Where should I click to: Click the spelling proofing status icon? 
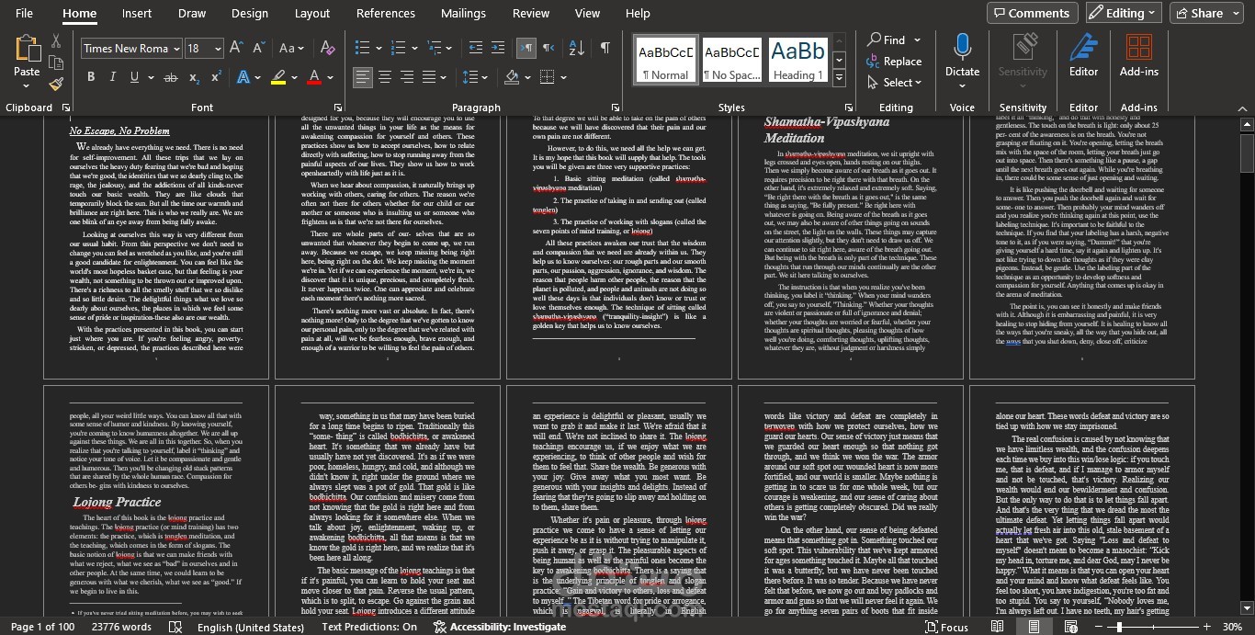pyautogui.click(x=175, y=627)
